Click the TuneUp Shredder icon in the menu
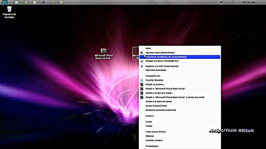The height and width of the screenshot is (149, 266). [x=142, y=80]
